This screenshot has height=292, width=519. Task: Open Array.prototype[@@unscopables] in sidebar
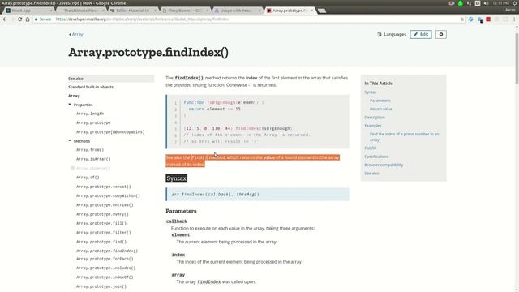[x=110, y=132]
